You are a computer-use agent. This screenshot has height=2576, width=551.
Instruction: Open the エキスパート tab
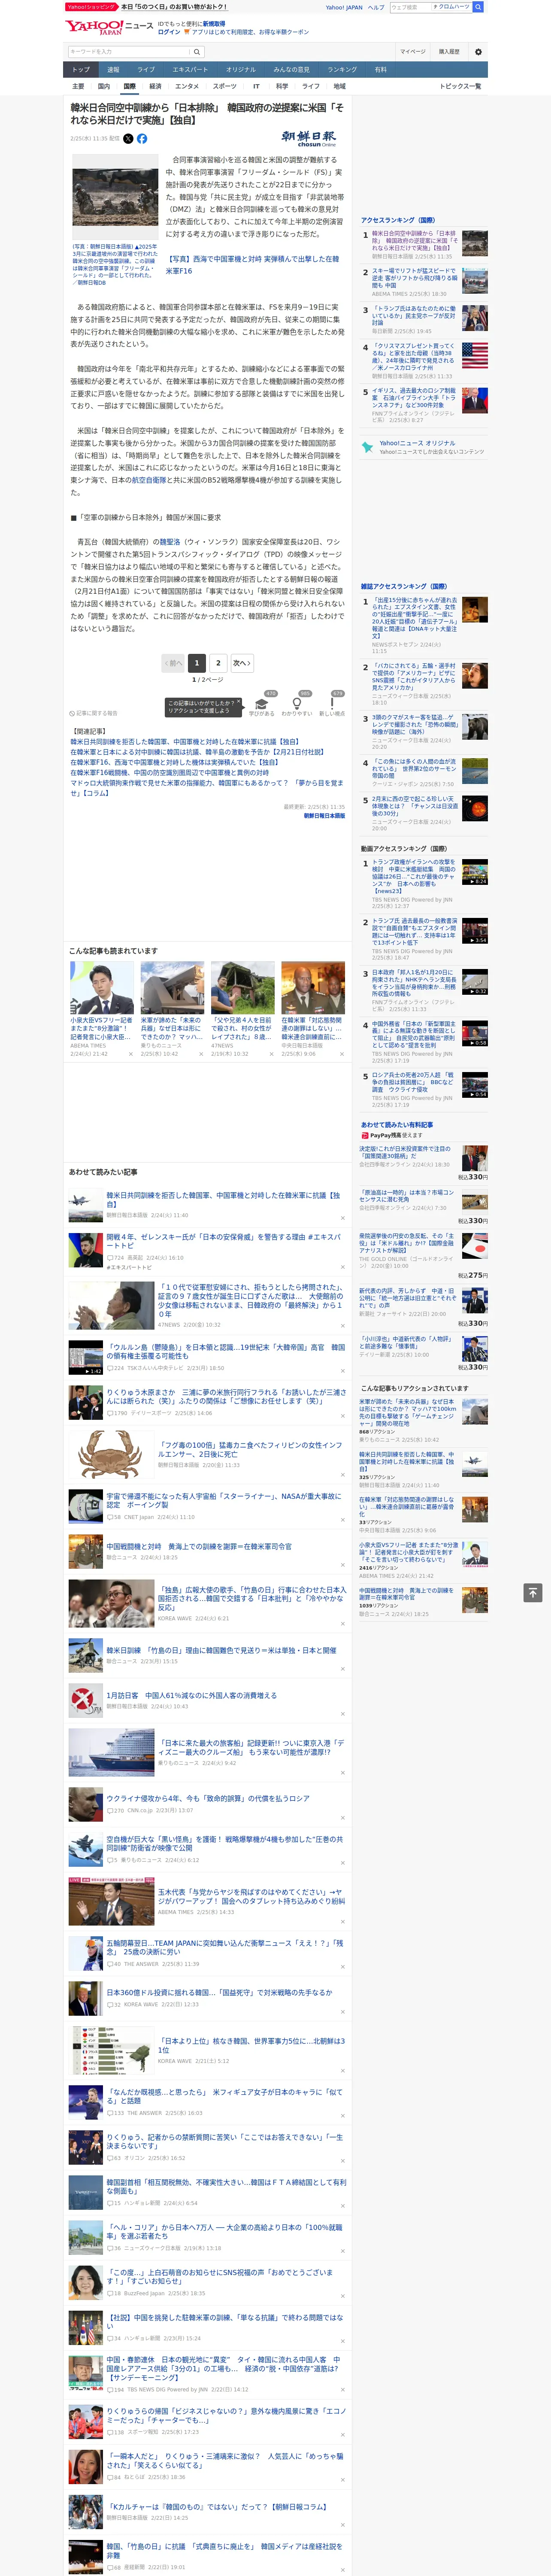click(x=190, y=70)
